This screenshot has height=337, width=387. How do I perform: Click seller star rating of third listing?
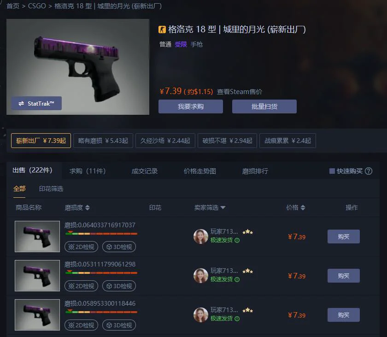(247, 310)
